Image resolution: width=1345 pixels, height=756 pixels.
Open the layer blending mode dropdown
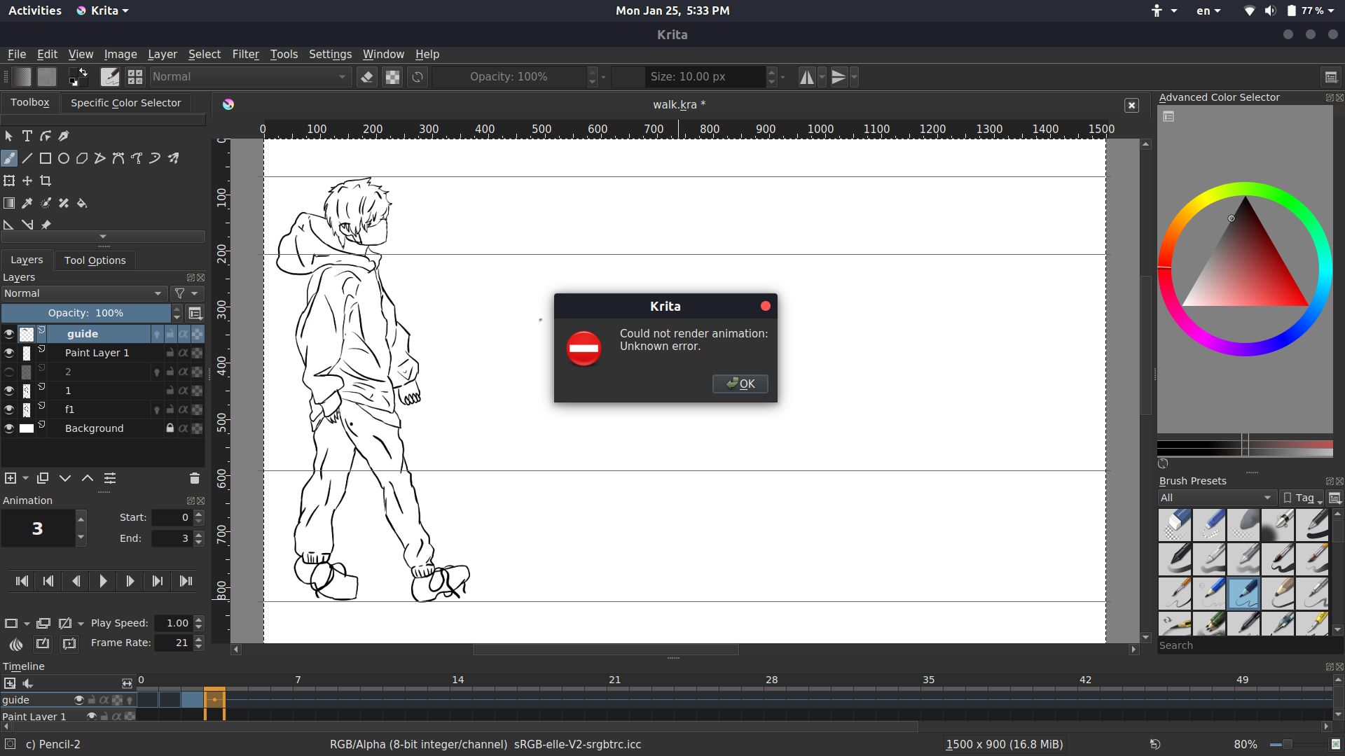83,293
